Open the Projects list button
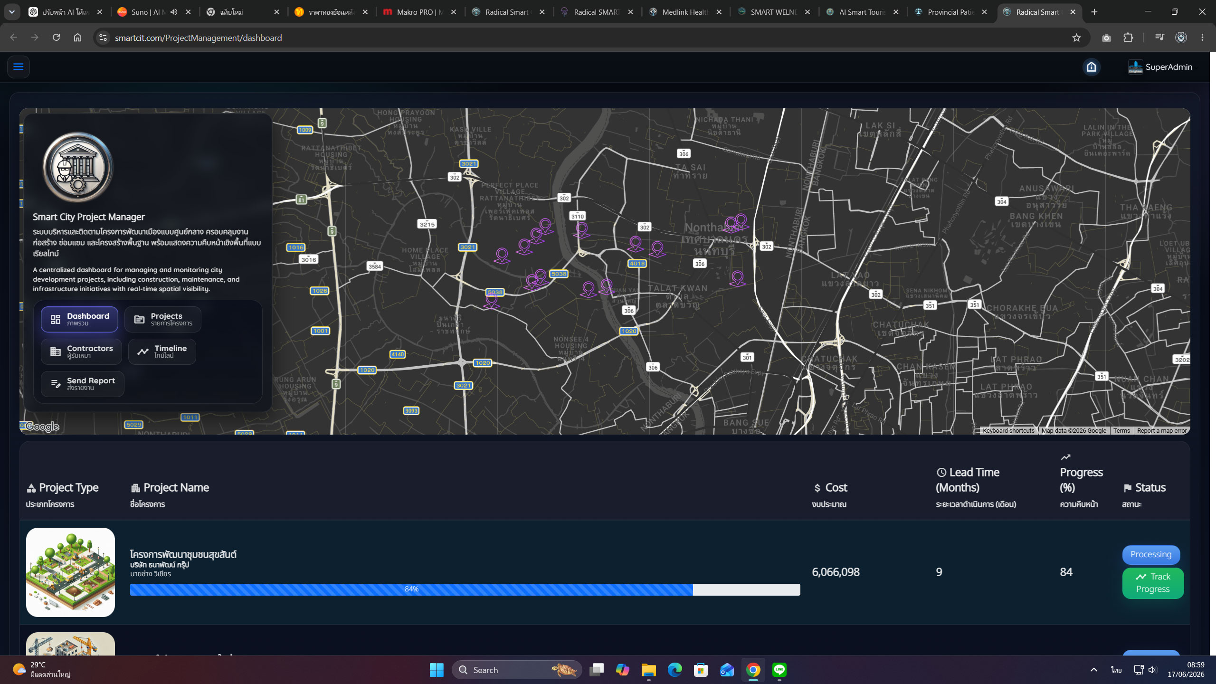Image resolution: width=1216 pixels, height=684 pixels. pyautogui.click(x=163, y=319)
